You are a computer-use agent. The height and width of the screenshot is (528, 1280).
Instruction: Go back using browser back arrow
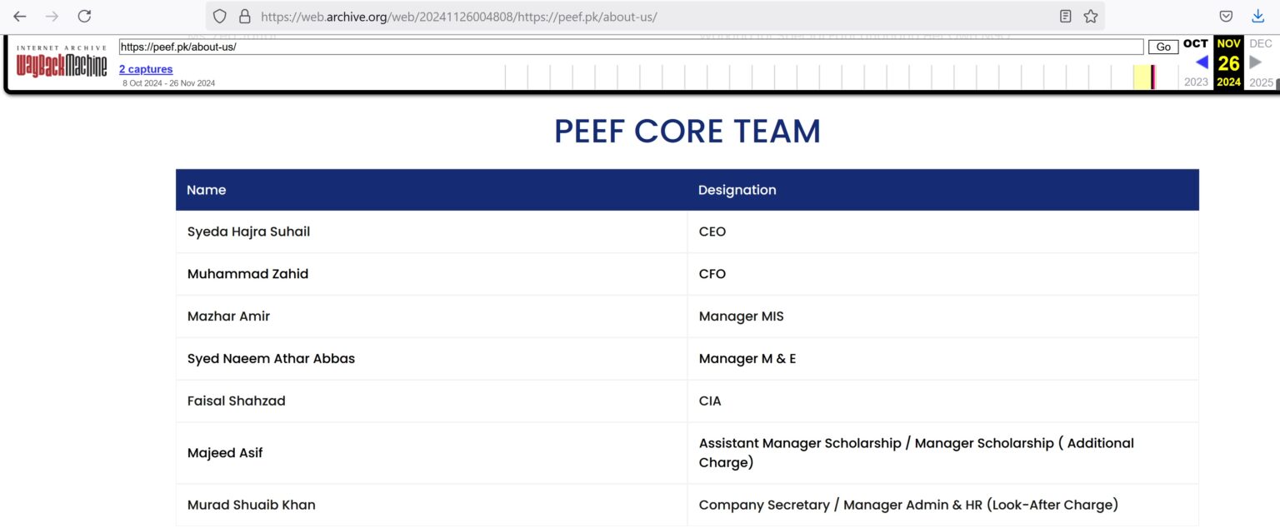pyautogui.click(x=20, y=16)
